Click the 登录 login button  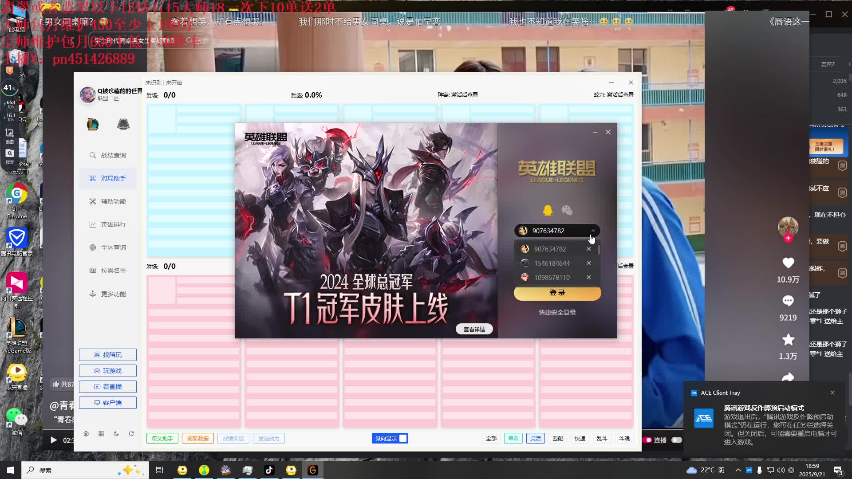pos(557,293)
